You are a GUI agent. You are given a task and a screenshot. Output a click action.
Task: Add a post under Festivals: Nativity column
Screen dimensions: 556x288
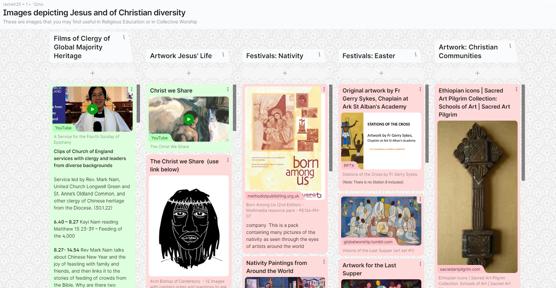click(x=285, y=73)
